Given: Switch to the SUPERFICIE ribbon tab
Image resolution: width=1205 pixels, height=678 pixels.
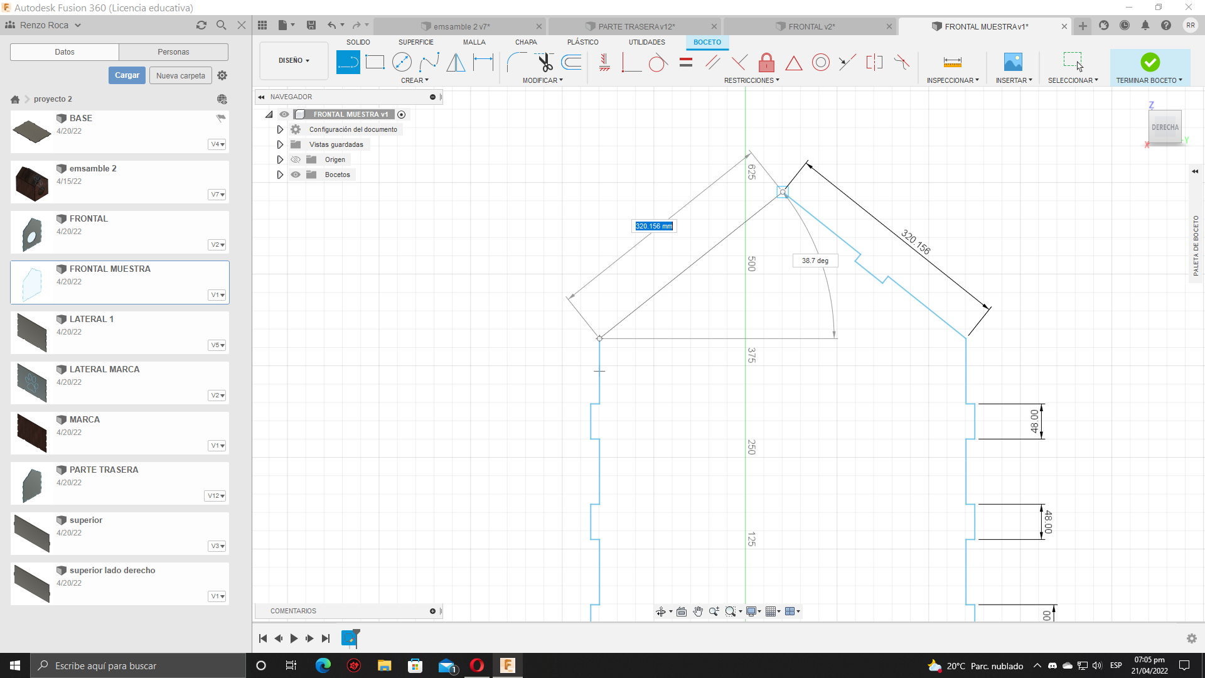Looking at the screenshot, I should [x=415, y=42].
